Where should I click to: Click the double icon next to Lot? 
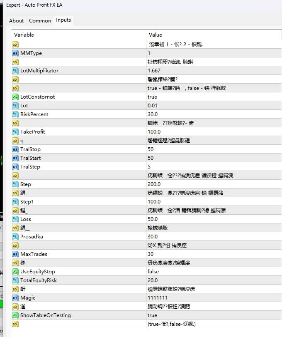pyautogui.click(x=15, y=106)
